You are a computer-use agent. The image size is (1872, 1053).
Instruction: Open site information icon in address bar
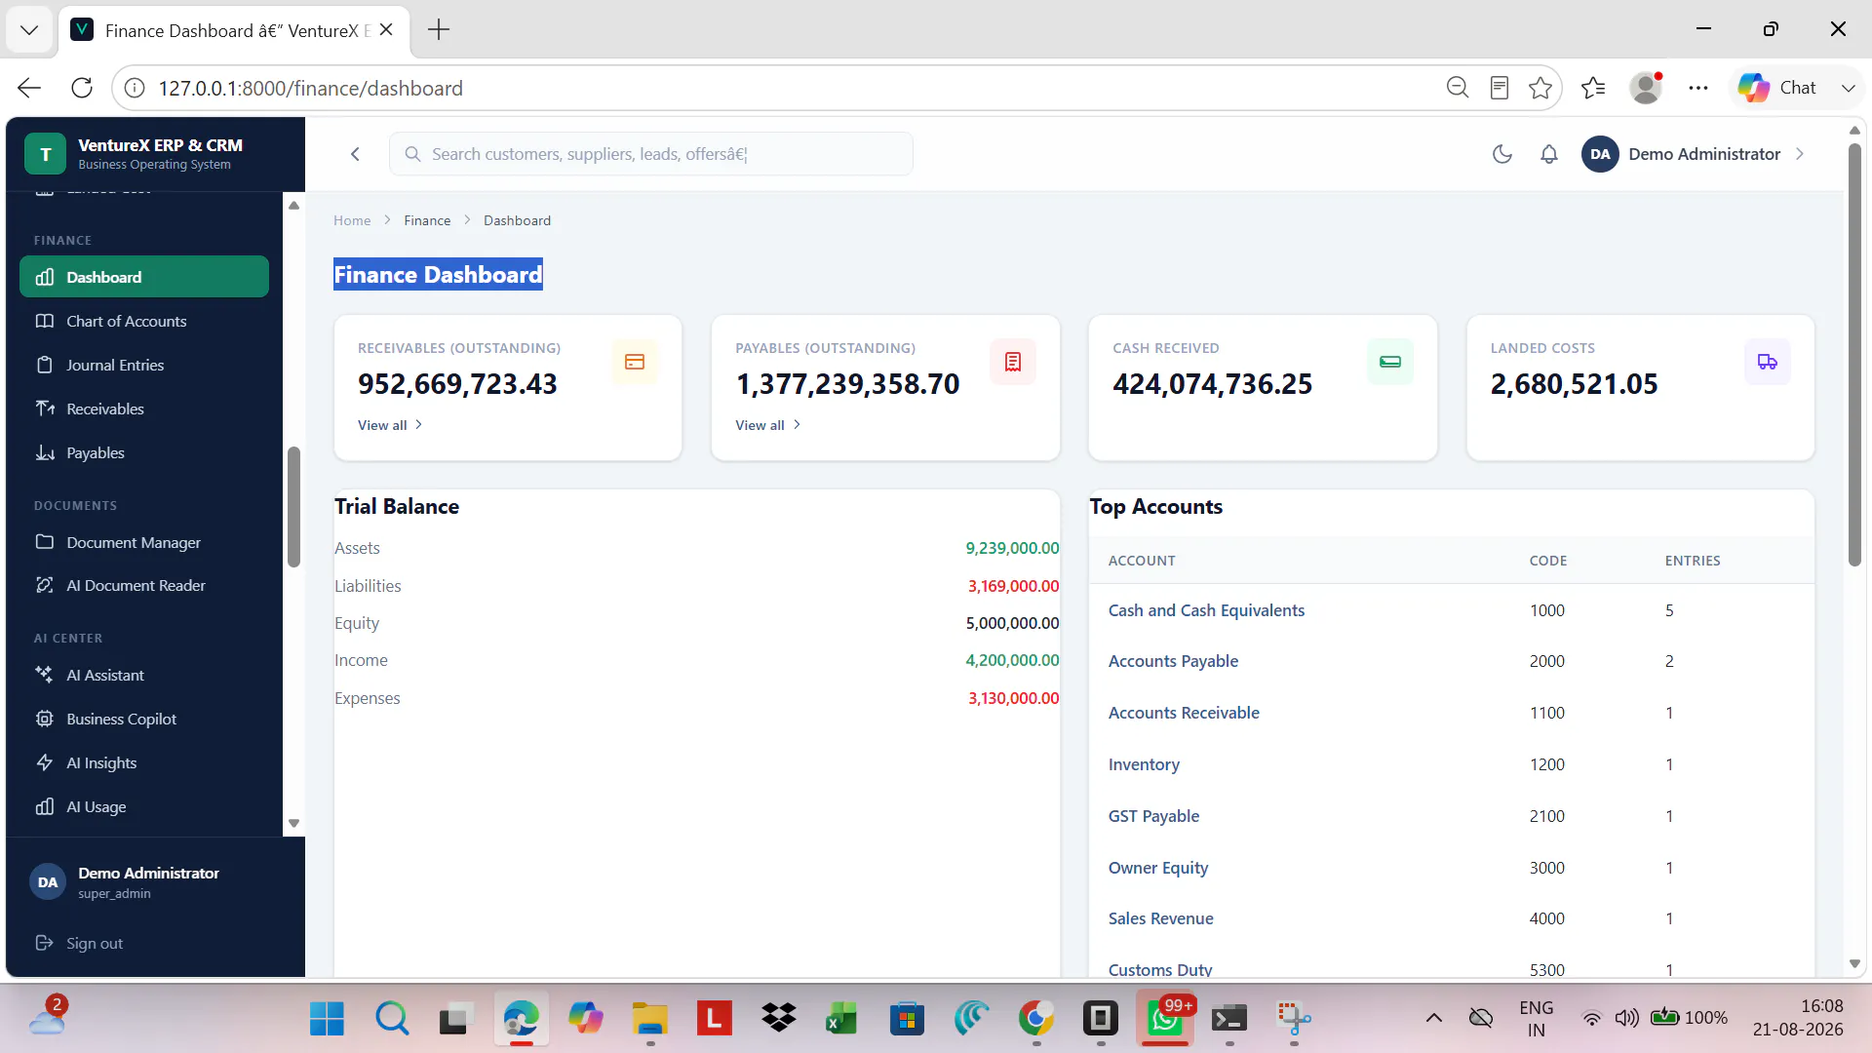tap(135, 88)
